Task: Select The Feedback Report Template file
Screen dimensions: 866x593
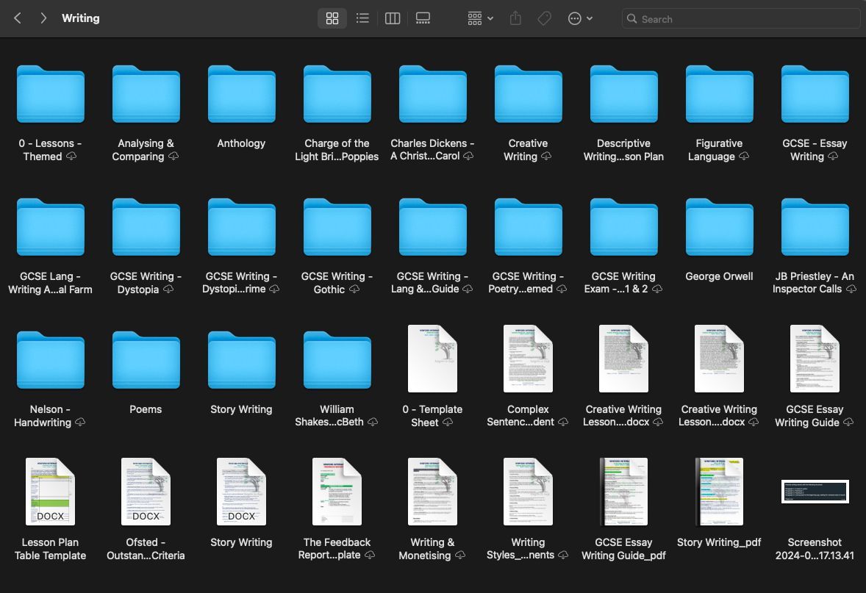Action: pos(337,492)
